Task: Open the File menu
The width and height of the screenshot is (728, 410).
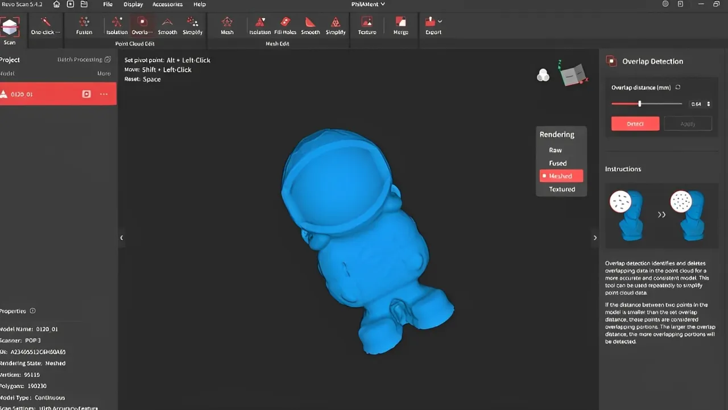Action: click(x=108, y=4)
